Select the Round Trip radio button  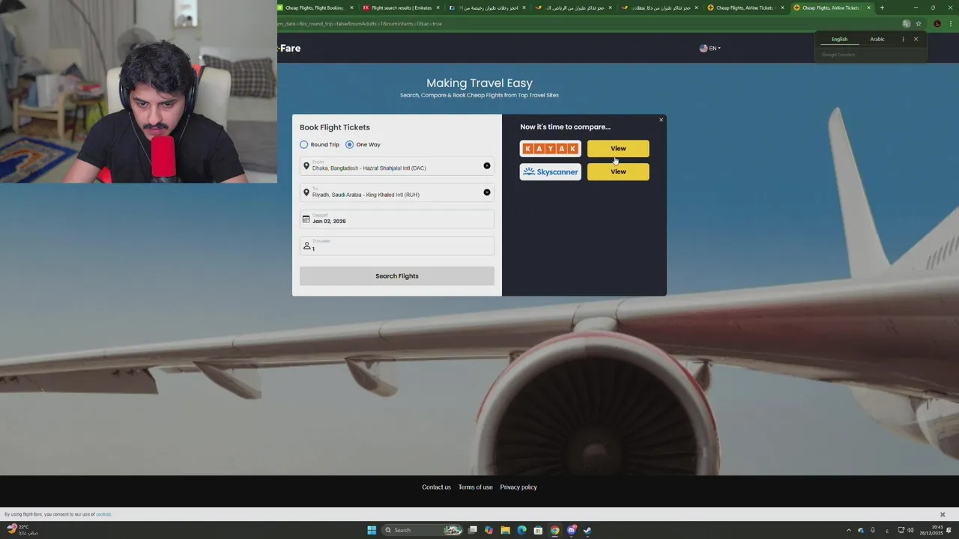coord(303,144)
